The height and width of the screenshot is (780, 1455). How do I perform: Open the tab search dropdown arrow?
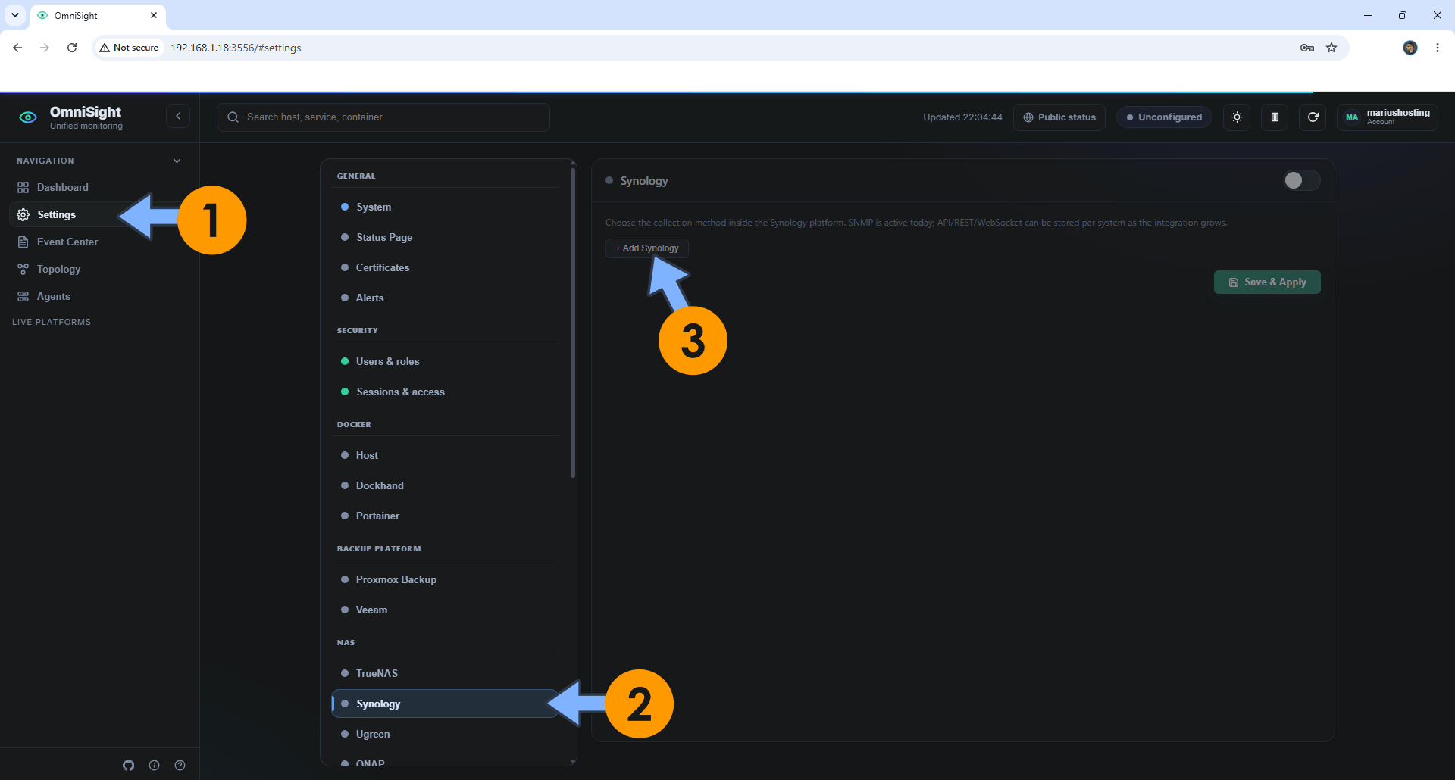click(x=15, y=15)
